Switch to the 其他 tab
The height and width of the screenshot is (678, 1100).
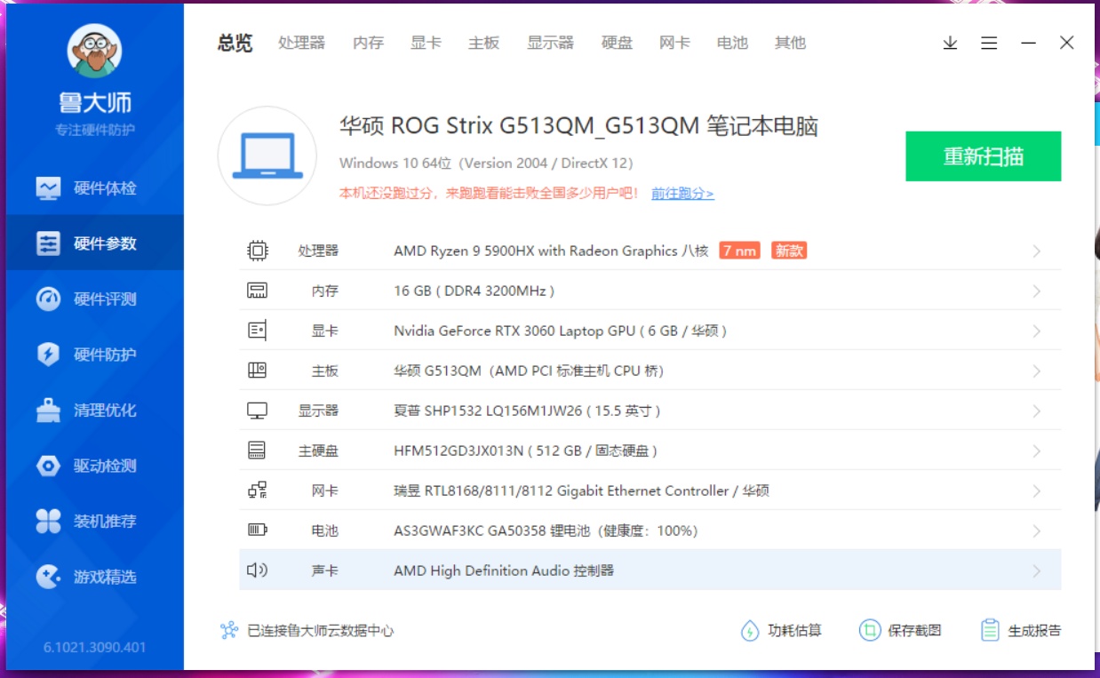(x=790, y=43)
